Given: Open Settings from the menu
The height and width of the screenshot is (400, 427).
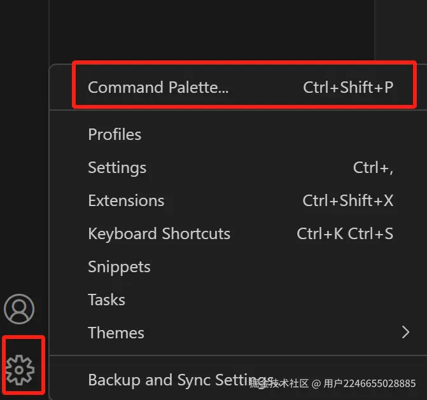Looking at the screenshot, I should (x=117, y=168).
